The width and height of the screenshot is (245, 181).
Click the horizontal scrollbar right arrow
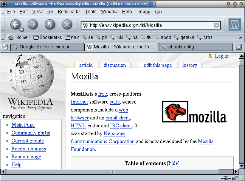[x=236, y=172]
